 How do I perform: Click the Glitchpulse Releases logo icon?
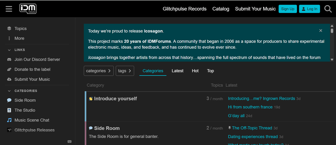coord(9,130)
